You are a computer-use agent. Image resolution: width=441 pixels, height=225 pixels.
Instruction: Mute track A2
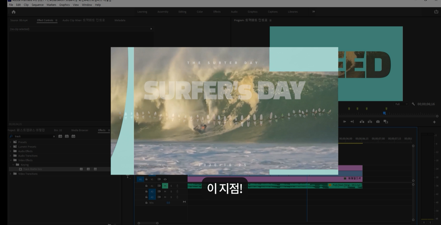tap(165, 191)
